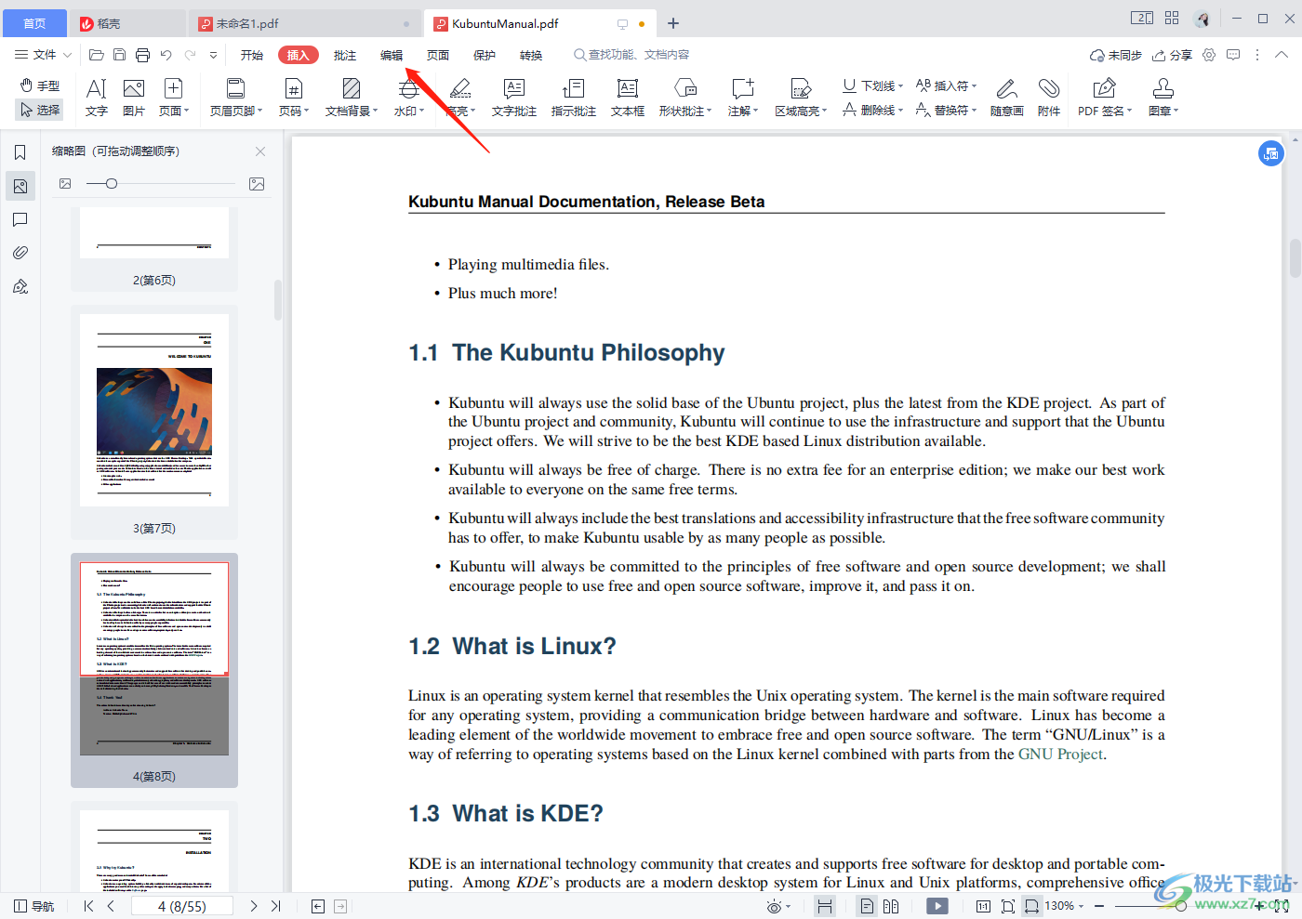The width and height of the screenshot is (1302, 919).
Task: Undo the last action
Action: click(x=166, y=56)
